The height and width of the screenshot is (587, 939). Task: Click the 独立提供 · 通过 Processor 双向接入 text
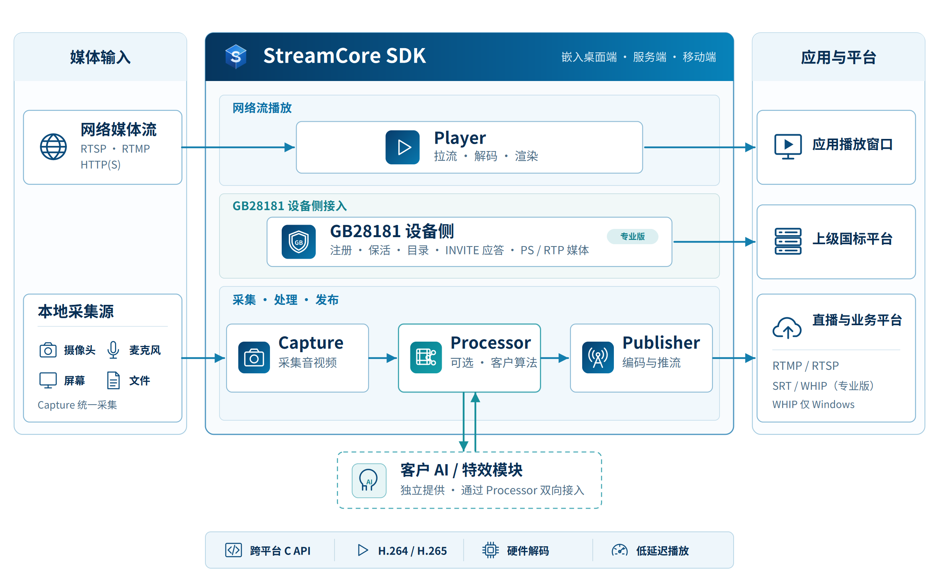click(x=492, y=490)
